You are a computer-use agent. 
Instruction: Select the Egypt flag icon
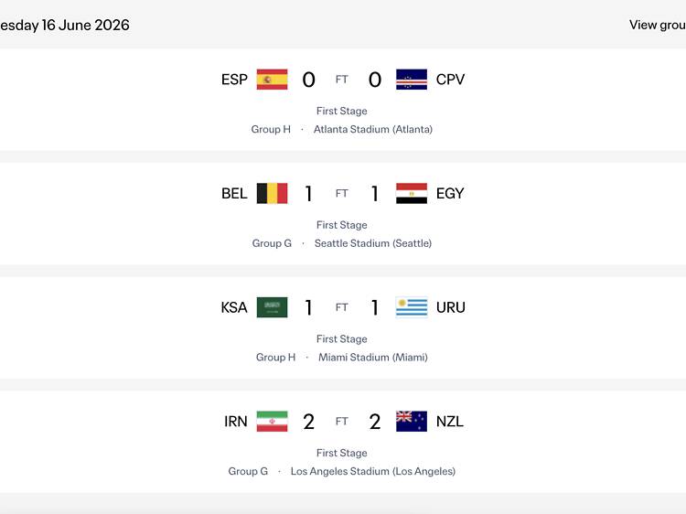(412, 193)
